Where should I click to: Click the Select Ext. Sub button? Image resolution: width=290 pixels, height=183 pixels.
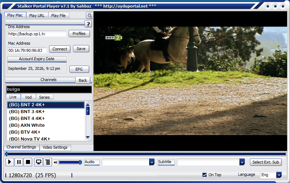point(266,162)
